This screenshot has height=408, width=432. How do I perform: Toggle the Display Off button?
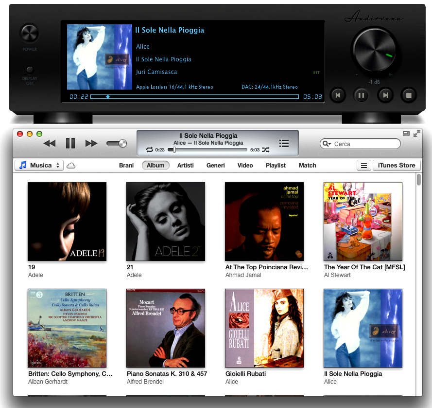[x=30, y=70]
